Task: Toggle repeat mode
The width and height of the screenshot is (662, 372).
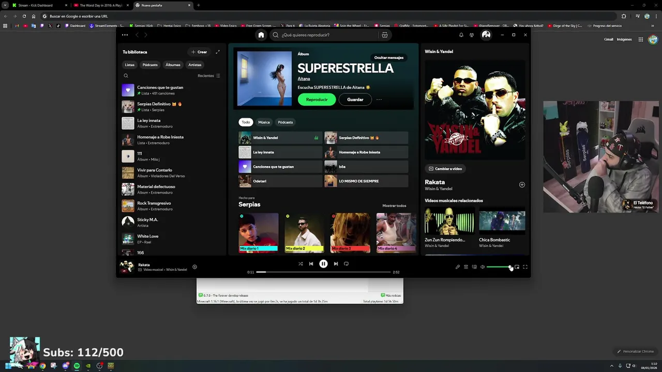Action: (x=346, y=263)
